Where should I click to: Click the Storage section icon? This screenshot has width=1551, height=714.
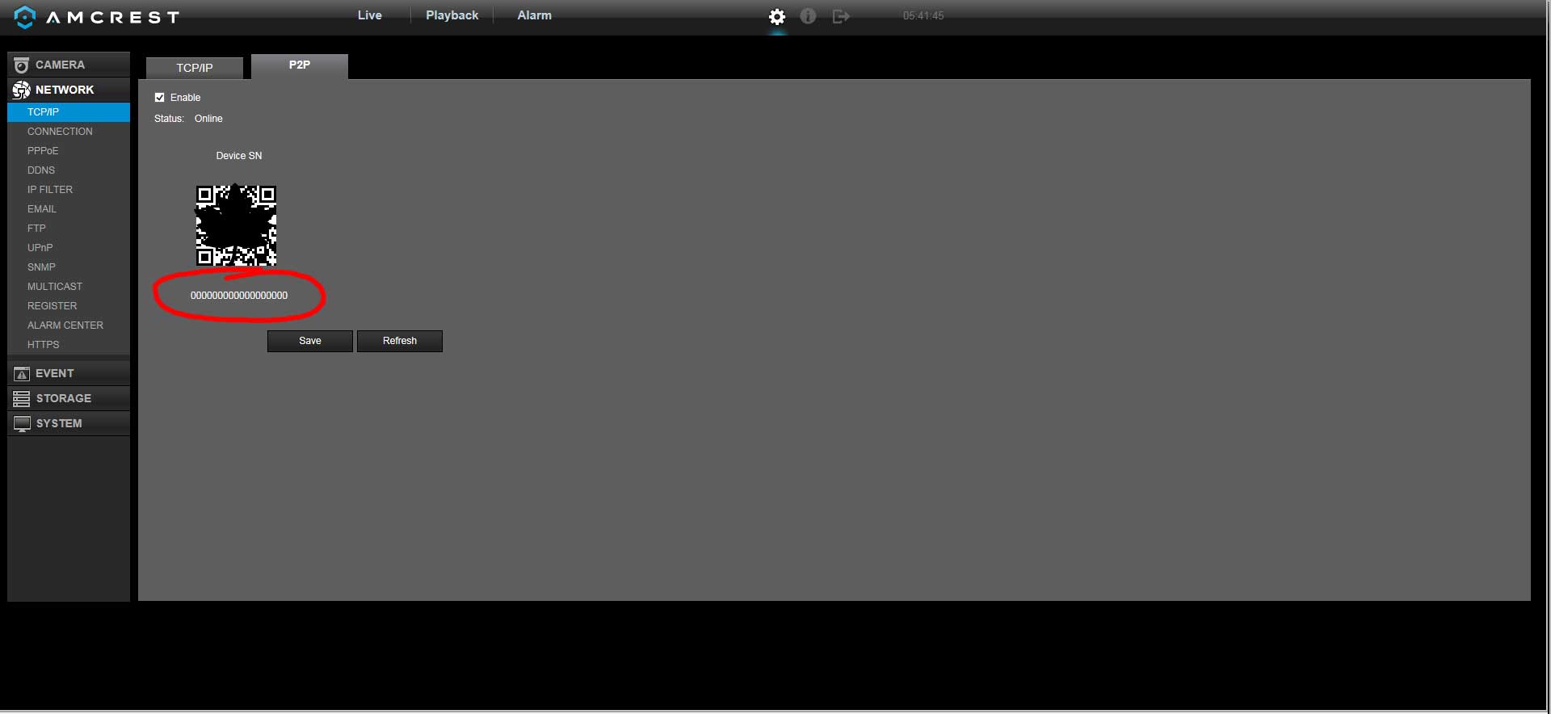click(22, 398)
